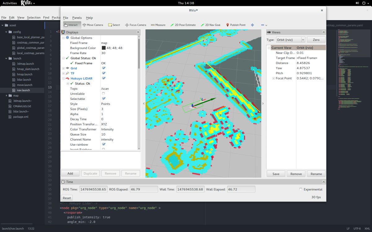Toggle the Hokuyo LIDAR display checkbox
The image size is (372, 232).
pyautogui.click(x=104, y=78)
